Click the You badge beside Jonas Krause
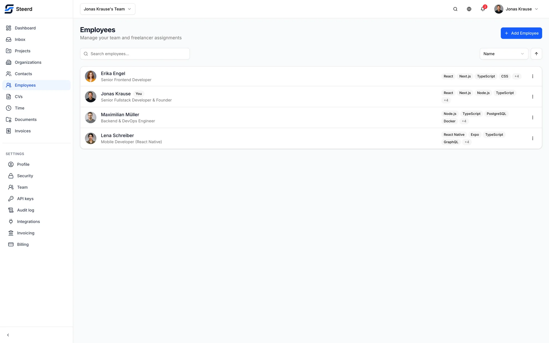 coord(139,94)
